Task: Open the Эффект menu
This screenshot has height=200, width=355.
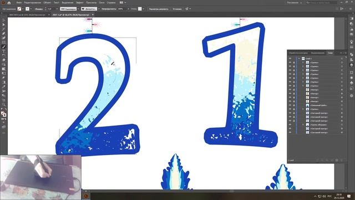Action: pos(80,3)
